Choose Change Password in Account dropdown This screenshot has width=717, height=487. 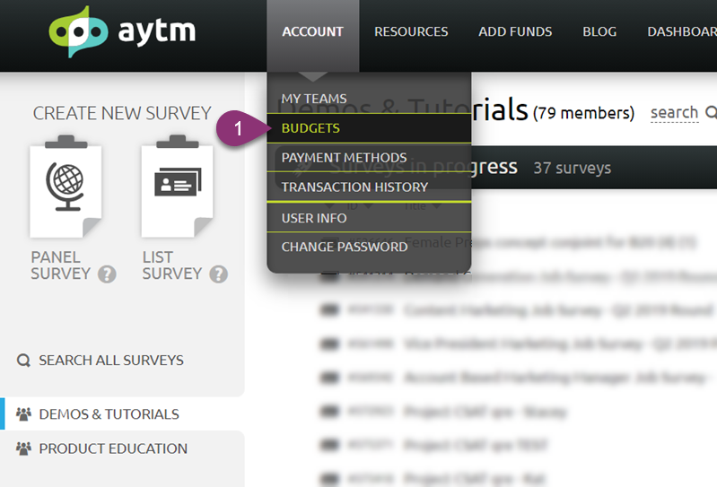click(369, 247)
